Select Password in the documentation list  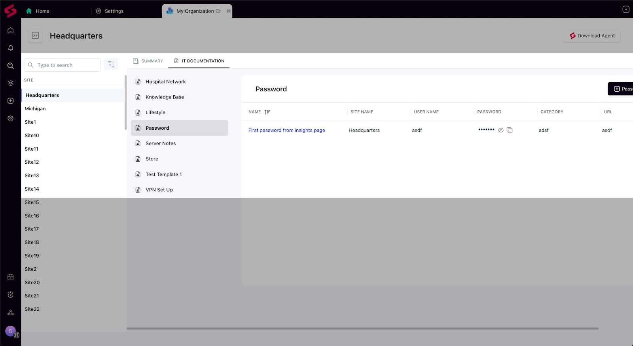point(180,128)
